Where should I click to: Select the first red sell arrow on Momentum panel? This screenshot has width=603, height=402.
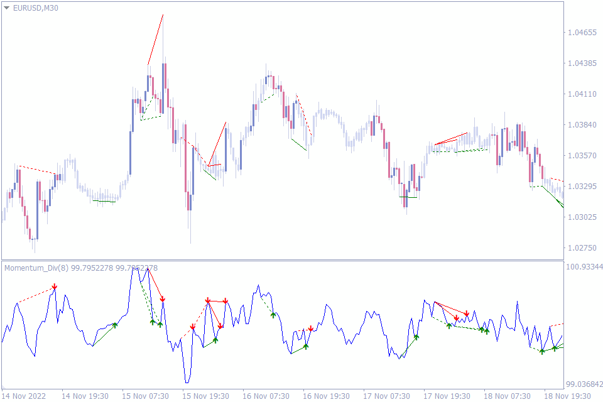point(55,286)
